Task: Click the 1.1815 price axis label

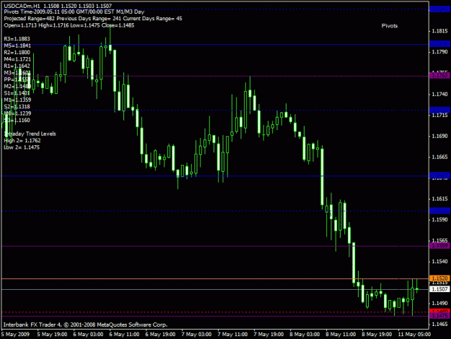Action: coord(439,31)
